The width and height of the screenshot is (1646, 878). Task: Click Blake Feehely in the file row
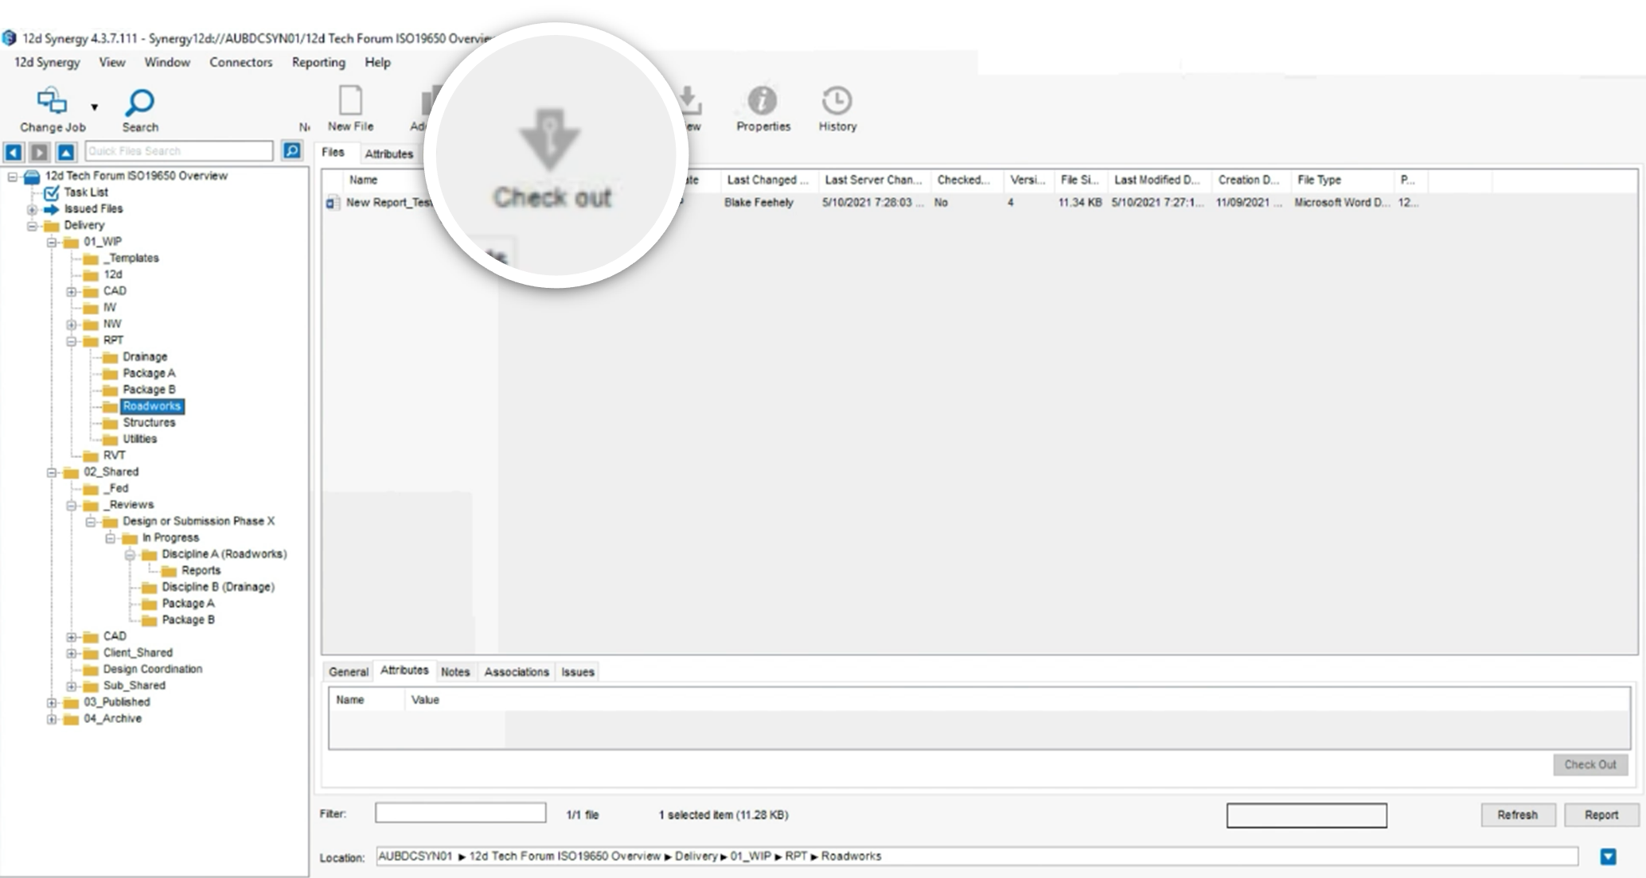pyautogui.click(x=759, y=203)
